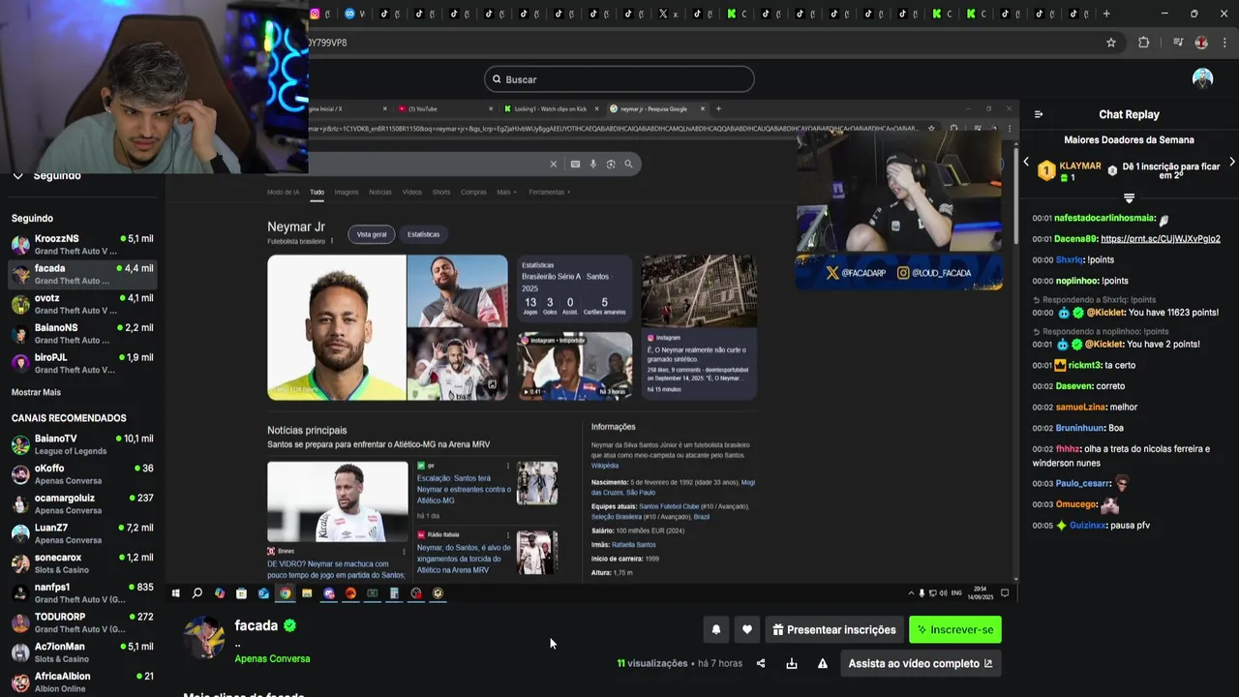Click the Presentear inscrições button

835,629
